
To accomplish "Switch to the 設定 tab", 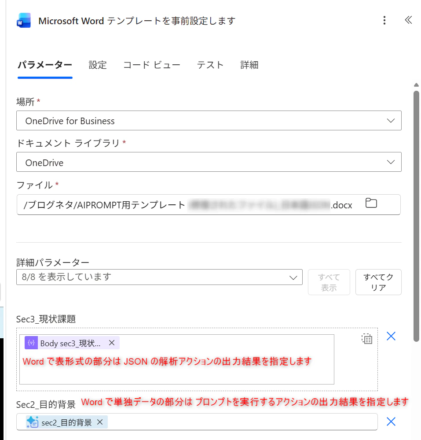I will point(98,65).
